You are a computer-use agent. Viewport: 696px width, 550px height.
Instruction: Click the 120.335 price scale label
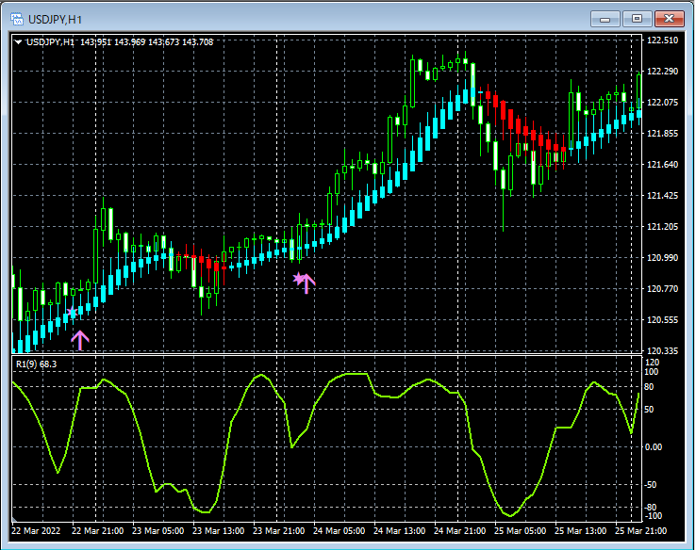(x=662, y=350)
